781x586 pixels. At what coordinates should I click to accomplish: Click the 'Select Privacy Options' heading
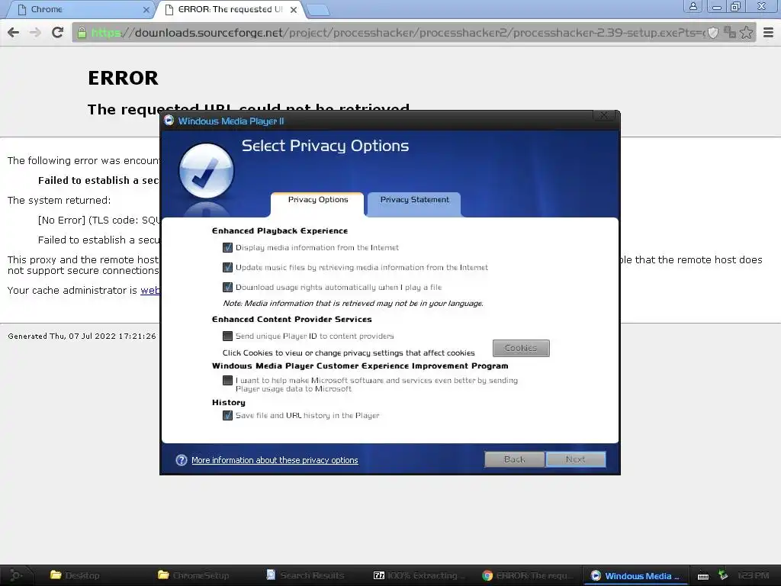[325, 146]
